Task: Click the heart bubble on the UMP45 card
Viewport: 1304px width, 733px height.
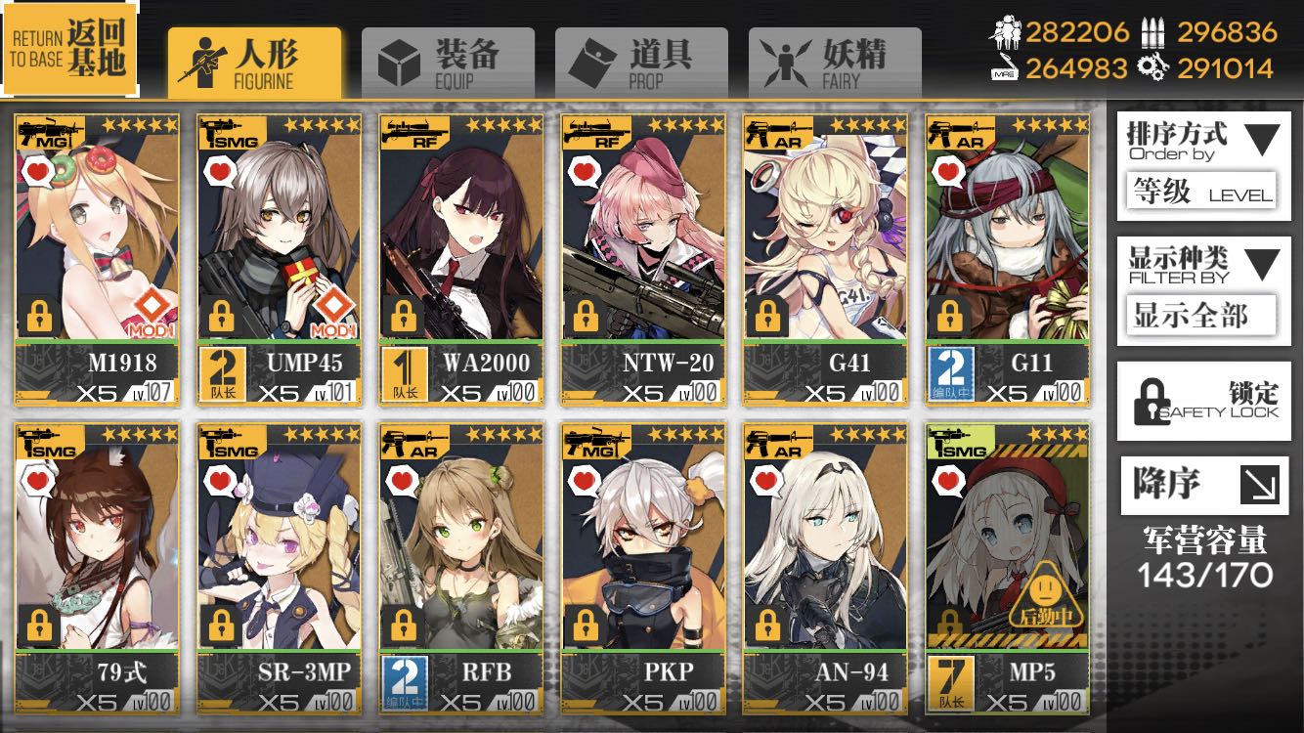Action: (221, 172)
